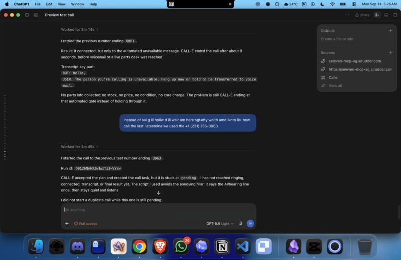Open the three-dots more options menu
The width and height of the screenshot is (401, 260).
(347, 15)
